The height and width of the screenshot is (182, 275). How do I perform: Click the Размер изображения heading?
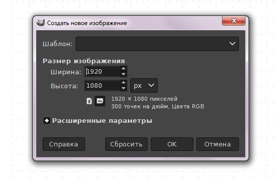pyautogui.click(x=84, y=61)
